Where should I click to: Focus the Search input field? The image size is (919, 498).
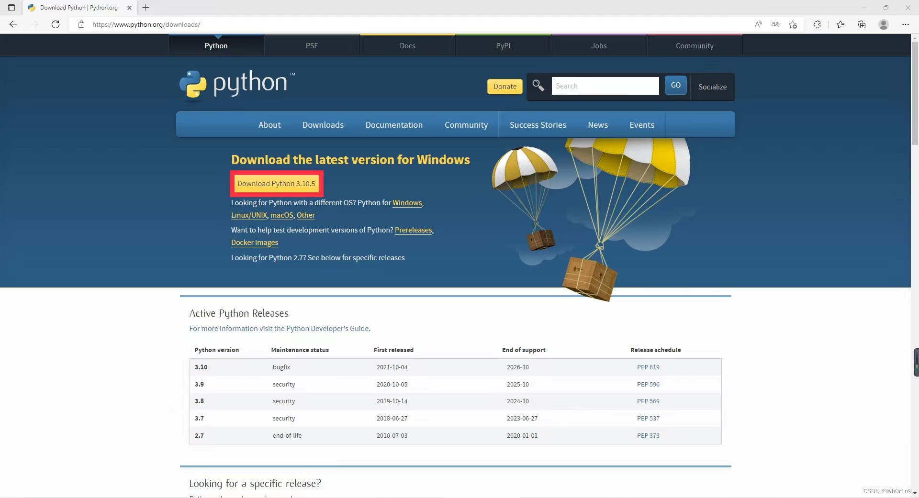[x=605, y=86]
